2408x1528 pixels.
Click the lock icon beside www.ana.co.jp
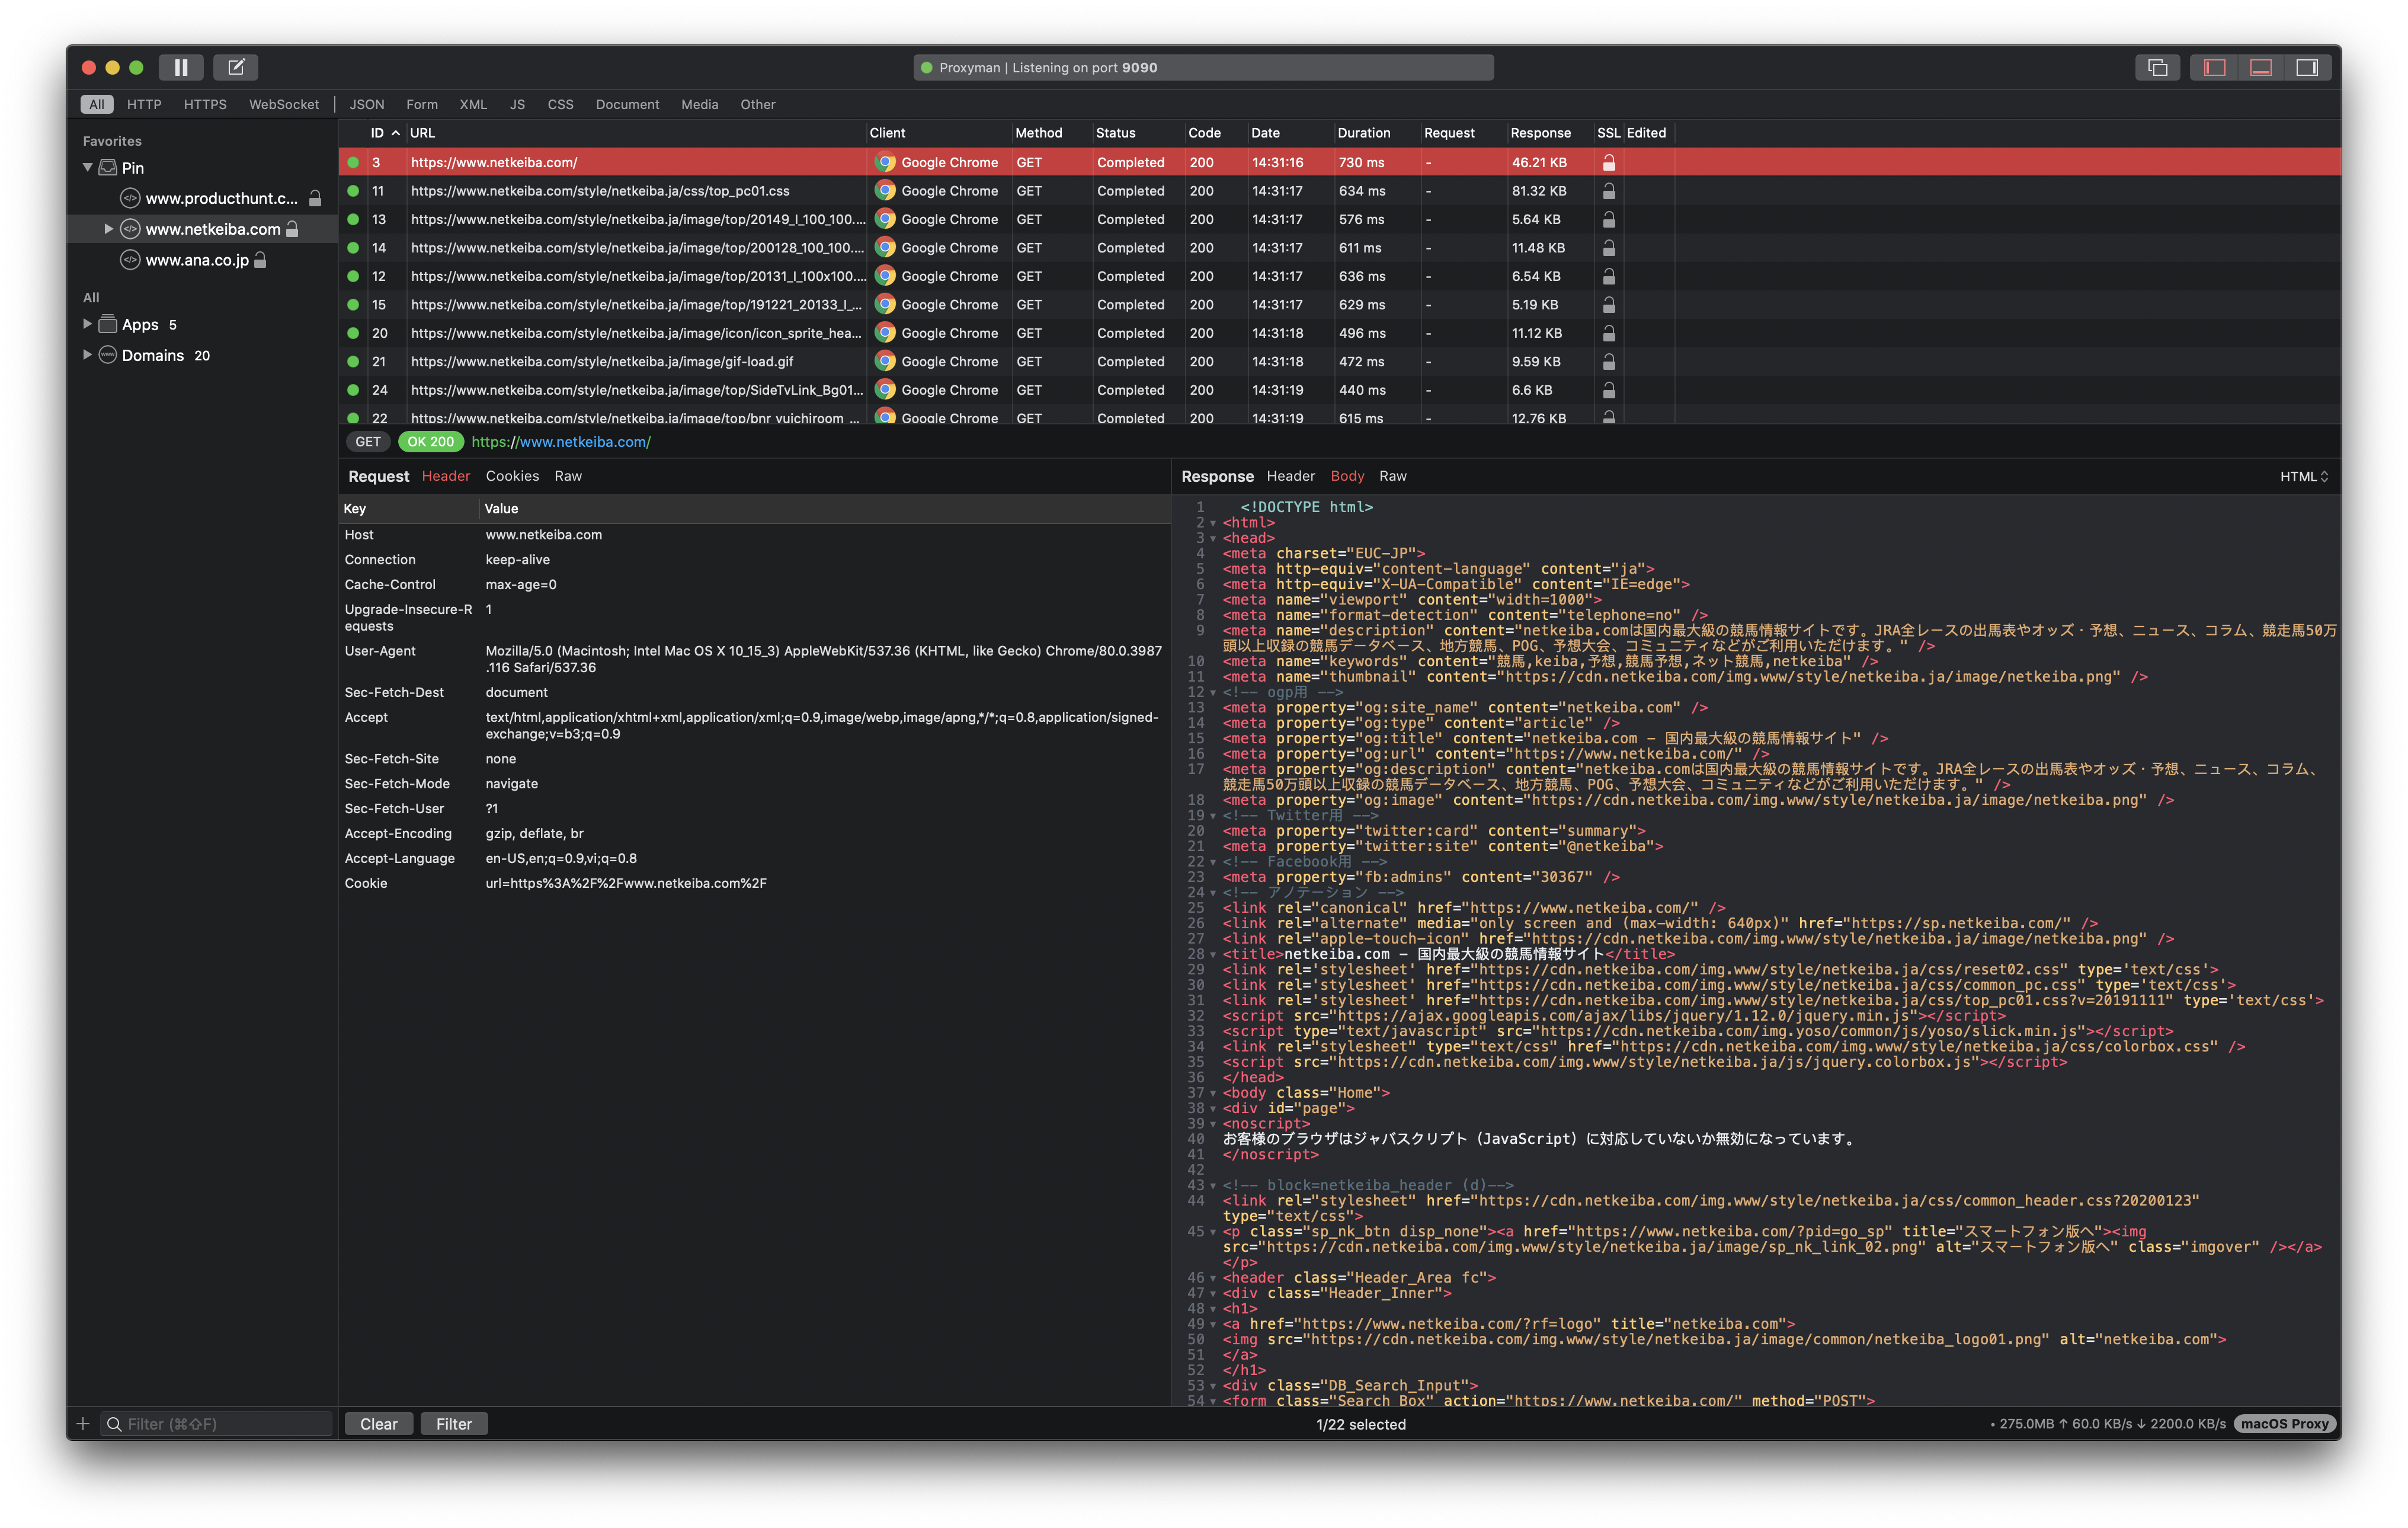tap(260, 260)
